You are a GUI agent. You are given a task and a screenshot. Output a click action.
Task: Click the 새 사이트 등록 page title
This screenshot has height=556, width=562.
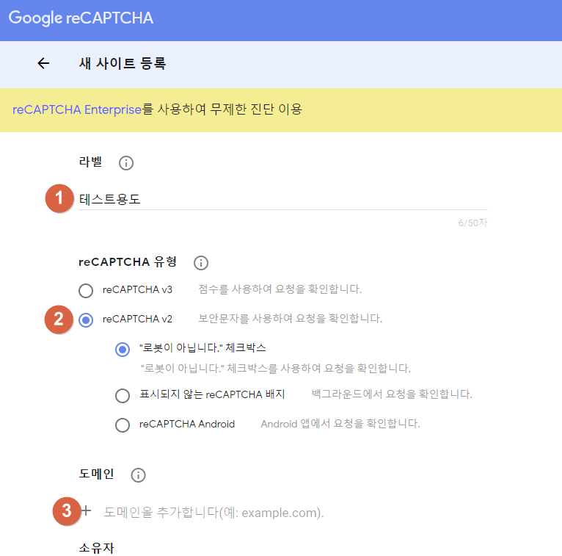[123, 63]
